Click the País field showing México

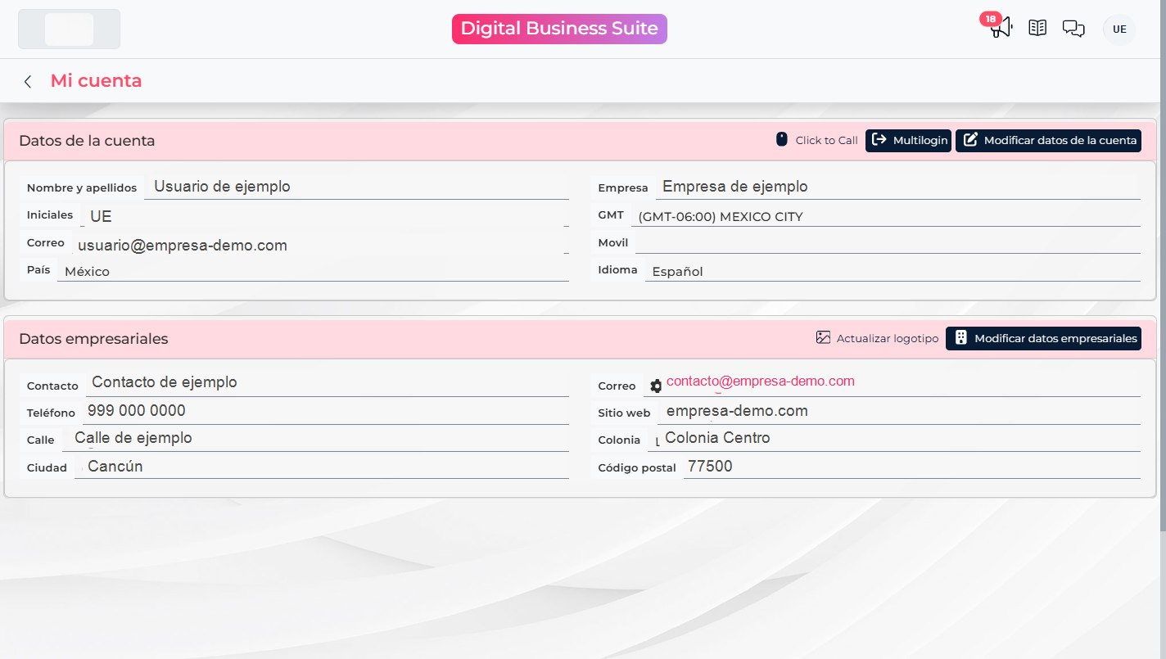click(x=313, y=271)
